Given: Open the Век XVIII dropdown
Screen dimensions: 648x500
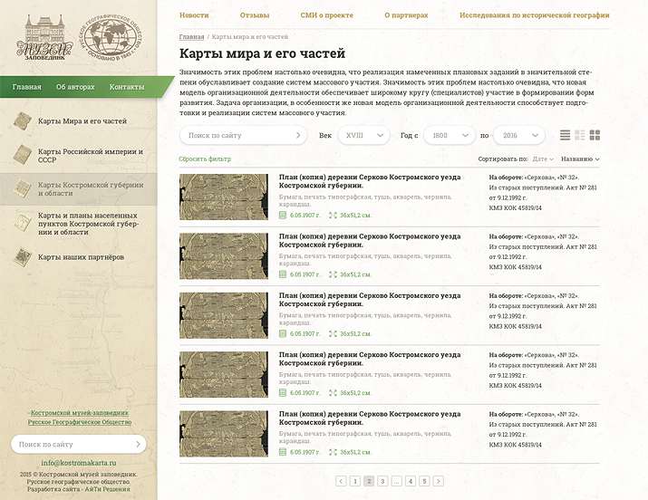Looking at the screenshot, I should click(363, 135).
